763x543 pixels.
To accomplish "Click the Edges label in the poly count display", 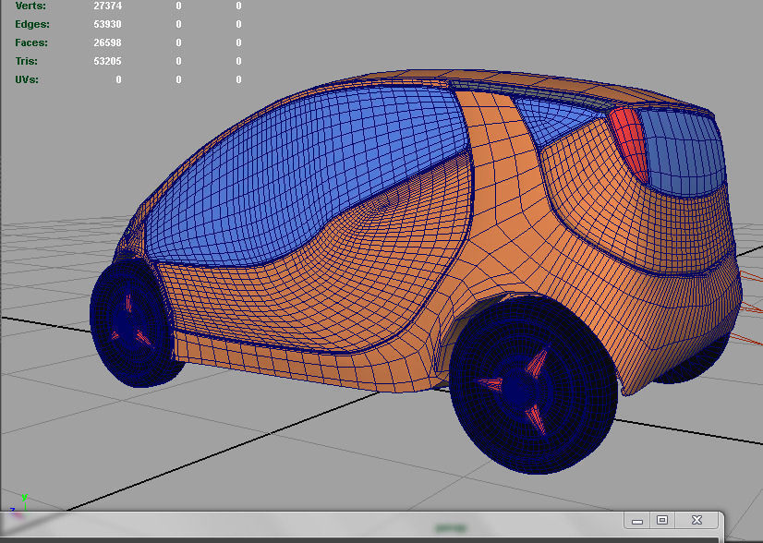I will (x=32, y=24).
